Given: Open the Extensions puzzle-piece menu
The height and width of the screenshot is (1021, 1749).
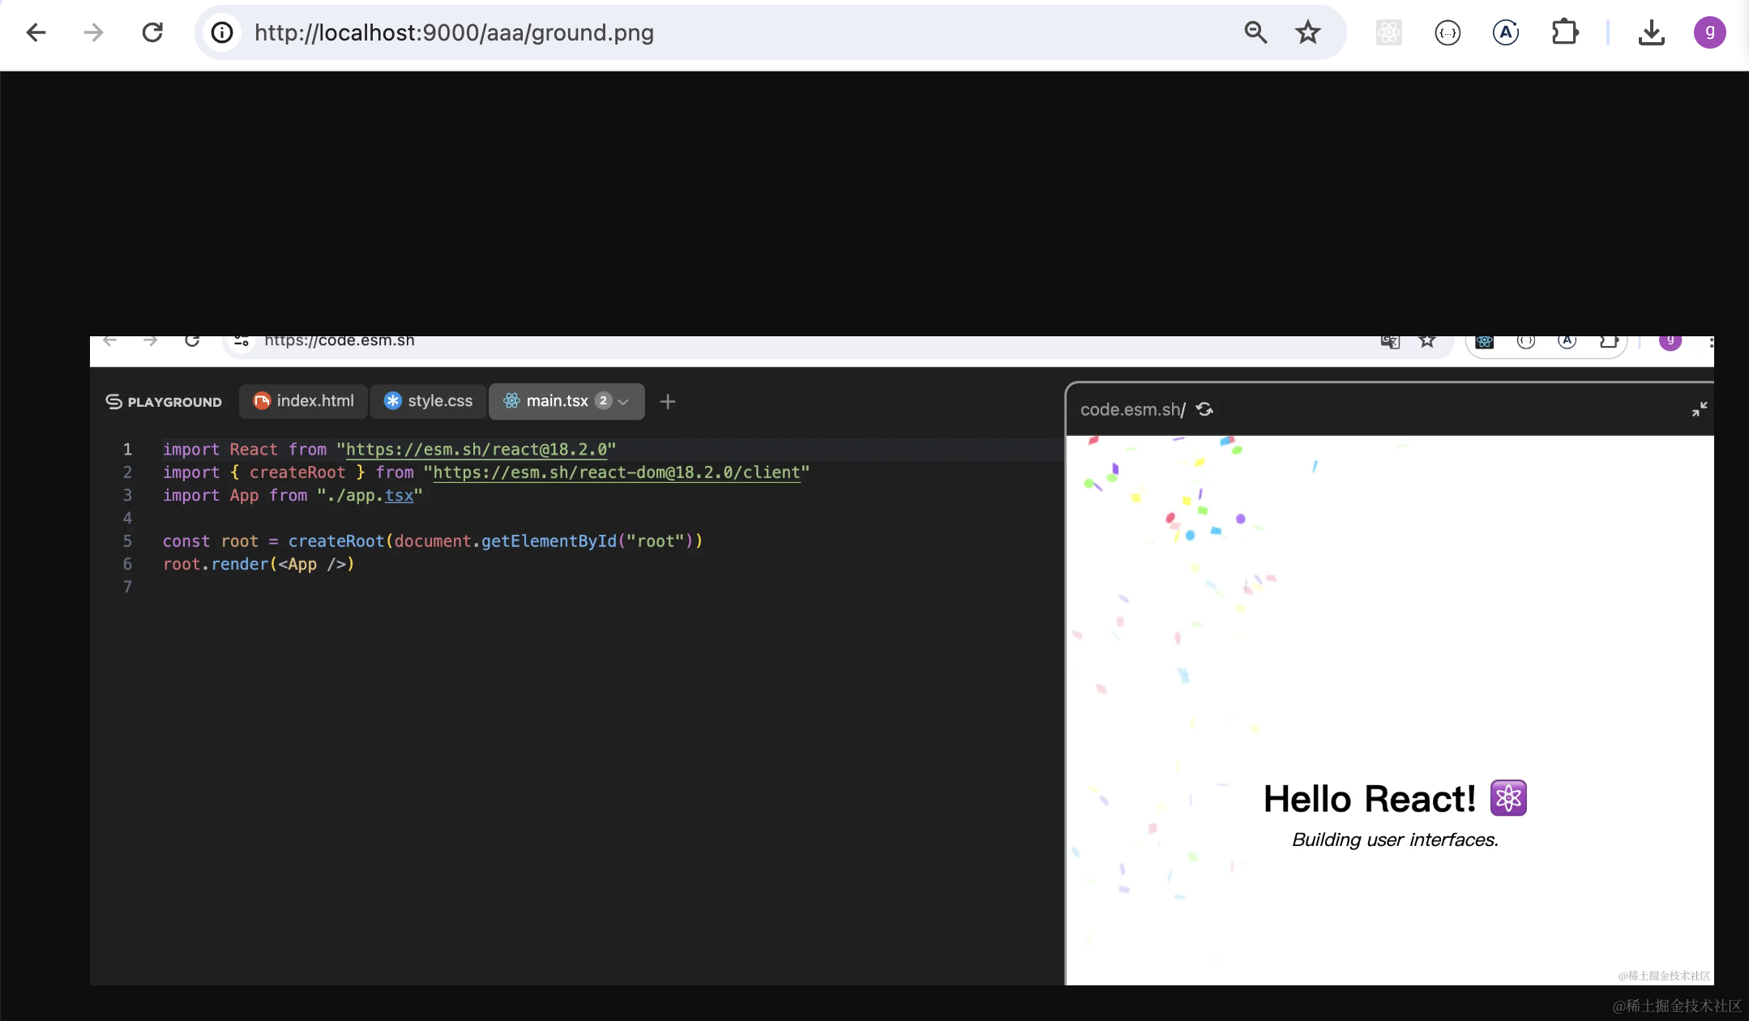Looking at the screenshot, I should click(1564, 32).
